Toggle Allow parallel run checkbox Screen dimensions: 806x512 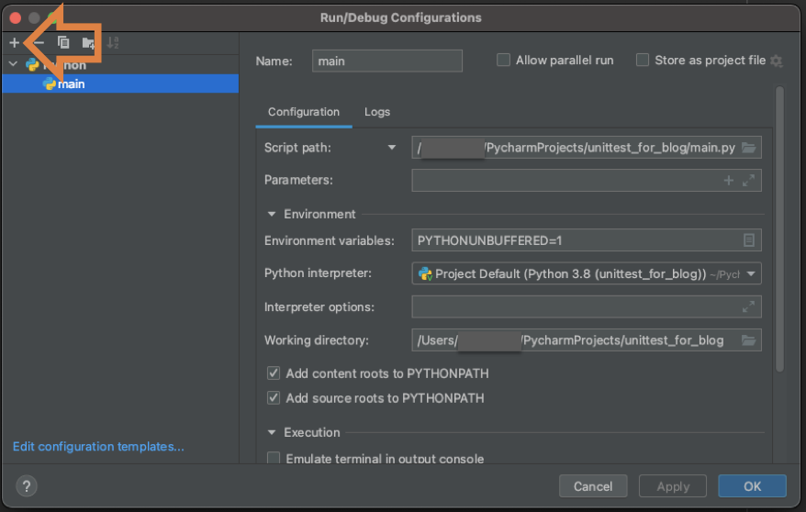503,60
